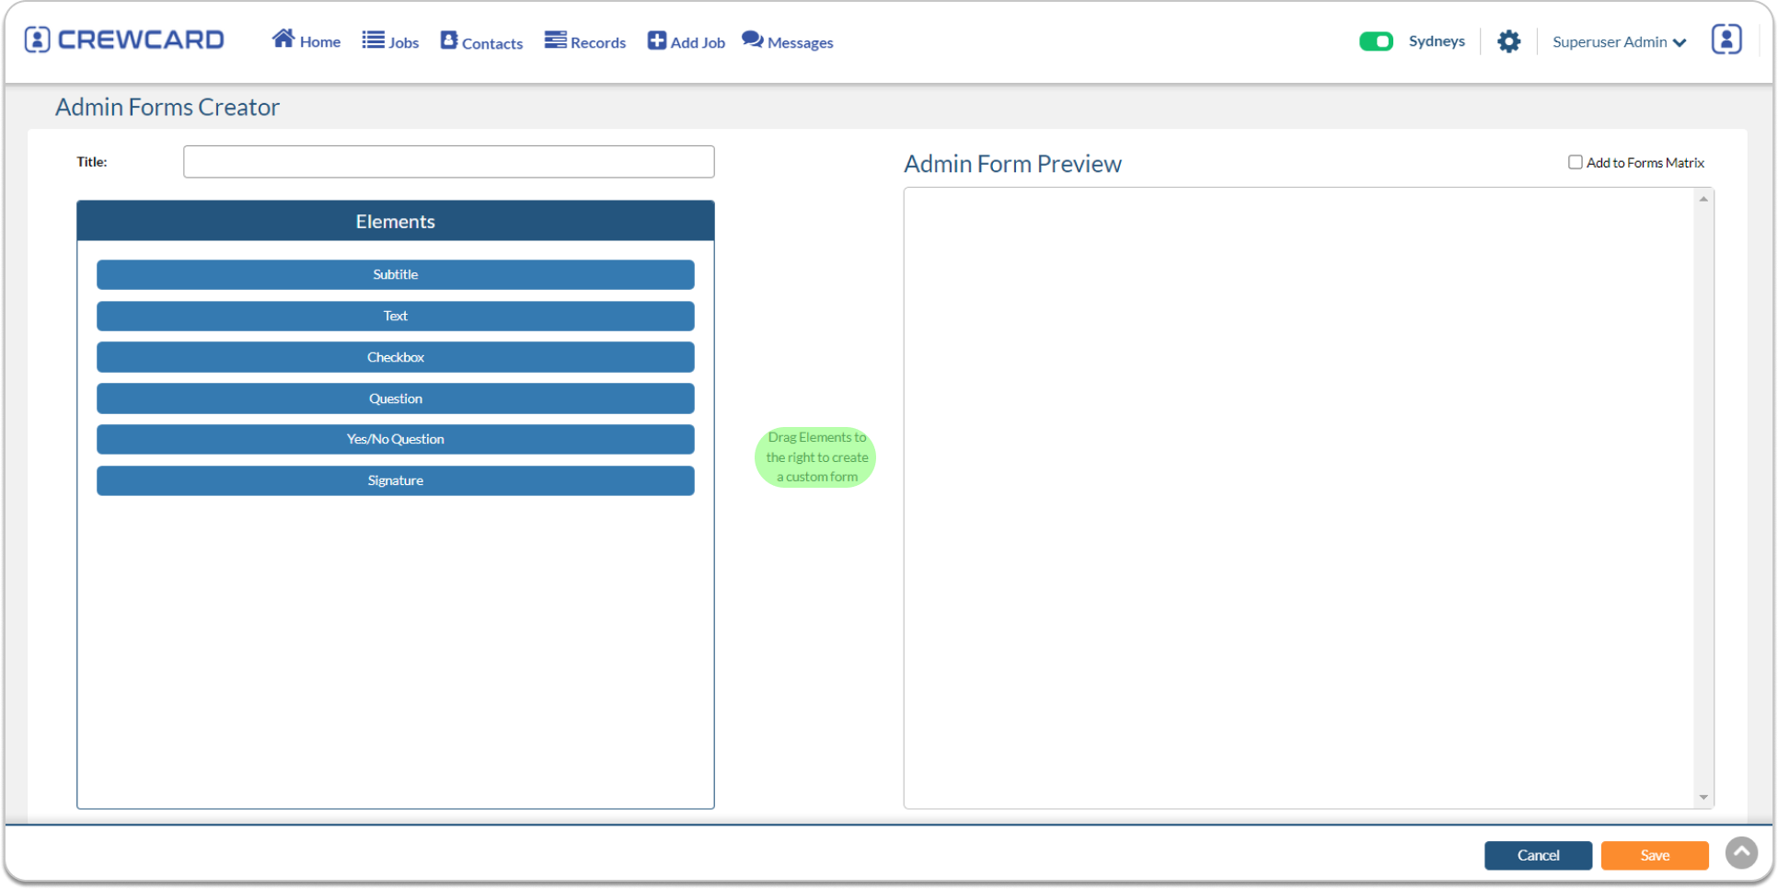Image resolution: width=1778 pixels, height=889 pixels.
Task: Click inside the Title input field
Action: 448,161
